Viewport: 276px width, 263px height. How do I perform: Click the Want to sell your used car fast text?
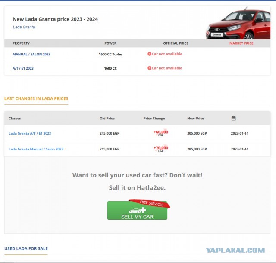(137, 175)
